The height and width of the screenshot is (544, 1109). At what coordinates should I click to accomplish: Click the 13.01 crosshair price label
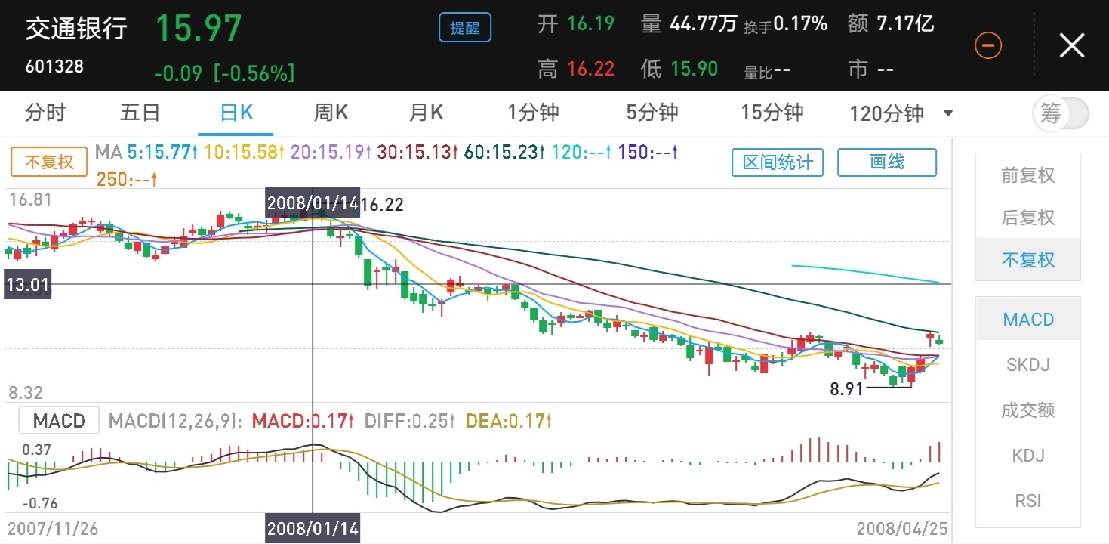(28, 285)
